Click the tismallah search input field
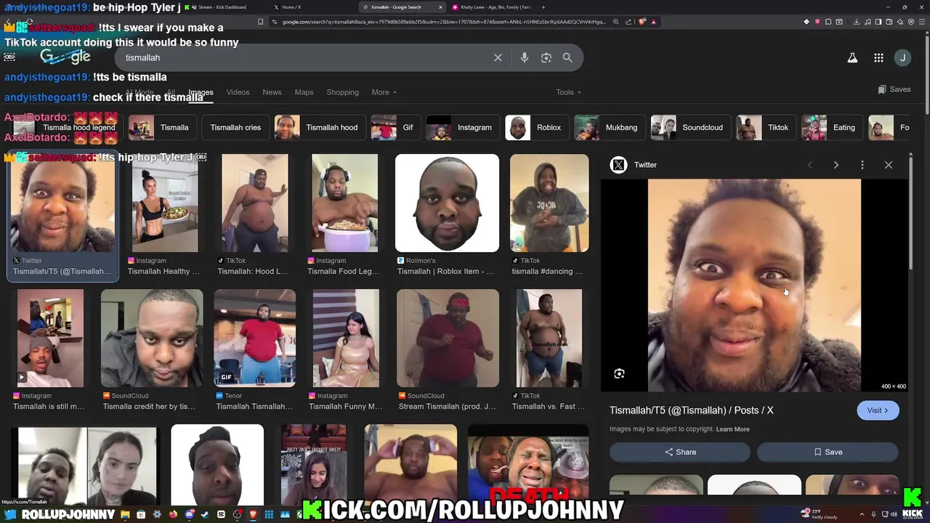Screen dimensions: 930x523 (x=305, y=57)
